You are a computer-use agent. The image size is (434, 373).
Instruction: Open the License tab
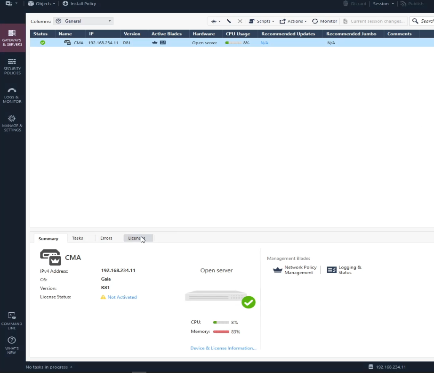click(x=137, y=238)
